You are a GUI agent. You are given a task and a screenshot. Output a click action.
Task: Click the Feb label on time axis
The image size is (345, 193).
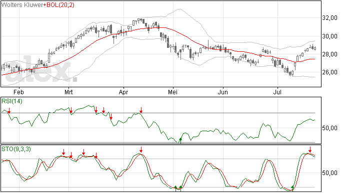tap(18, 92)
